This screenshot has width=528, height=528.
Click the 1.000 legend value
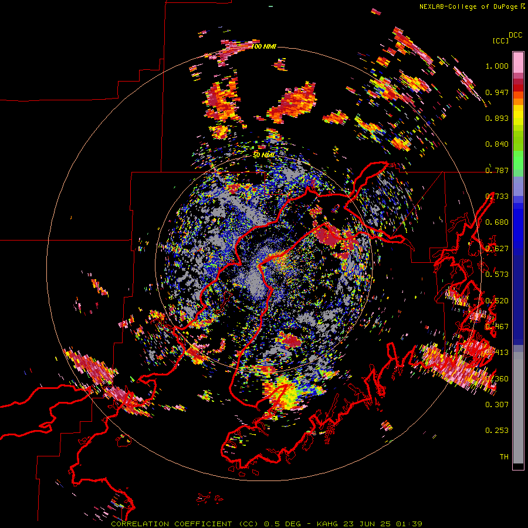(497, 66)
